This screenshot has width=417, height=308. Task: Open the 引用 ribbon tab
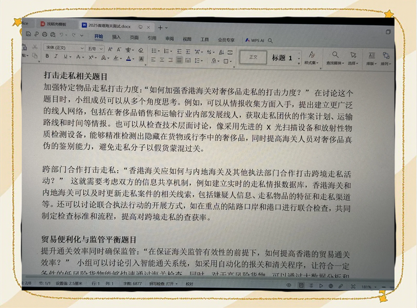pos(152,38)
